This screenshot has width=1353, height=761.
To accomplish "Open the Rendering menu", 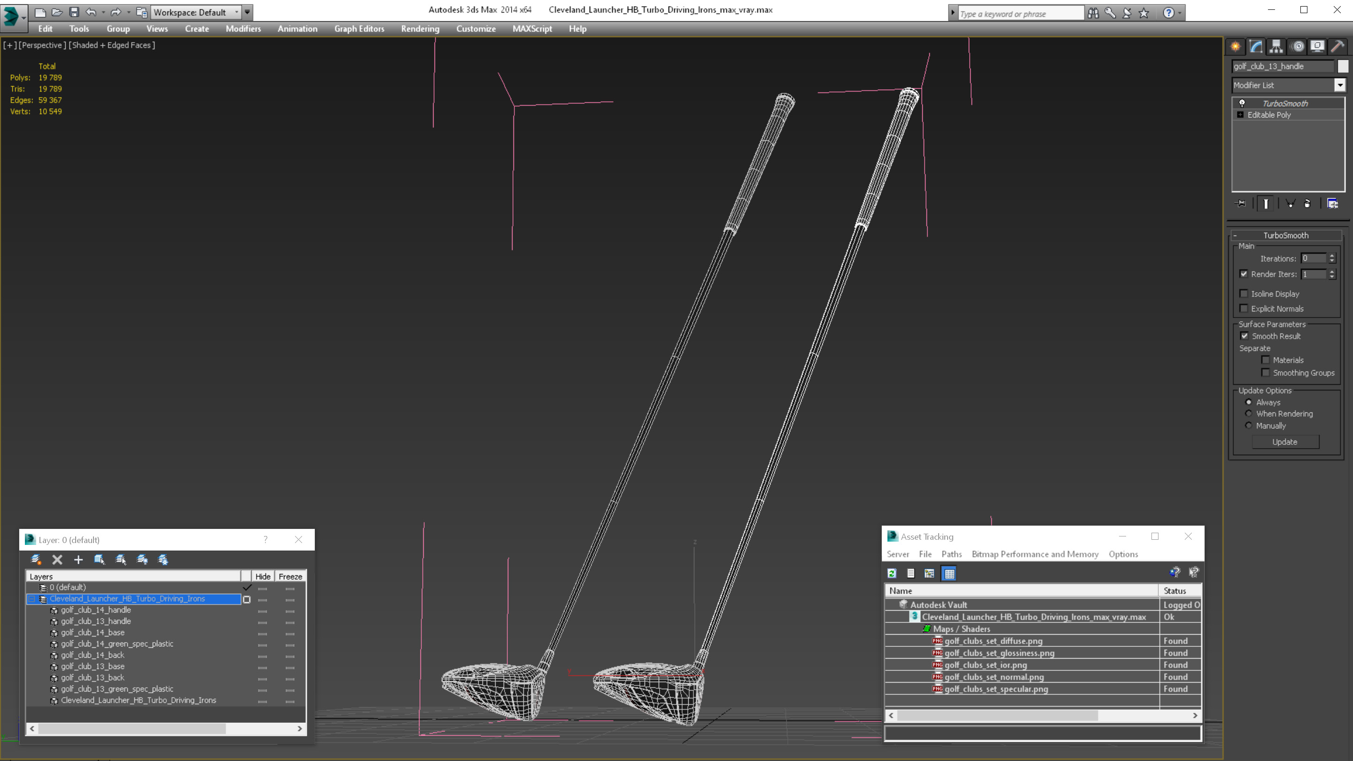I will point(420,29).
